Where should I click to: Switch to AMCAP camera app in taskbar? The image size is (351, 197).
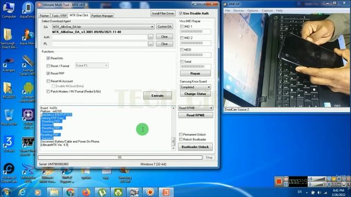[x=134, y=192]
